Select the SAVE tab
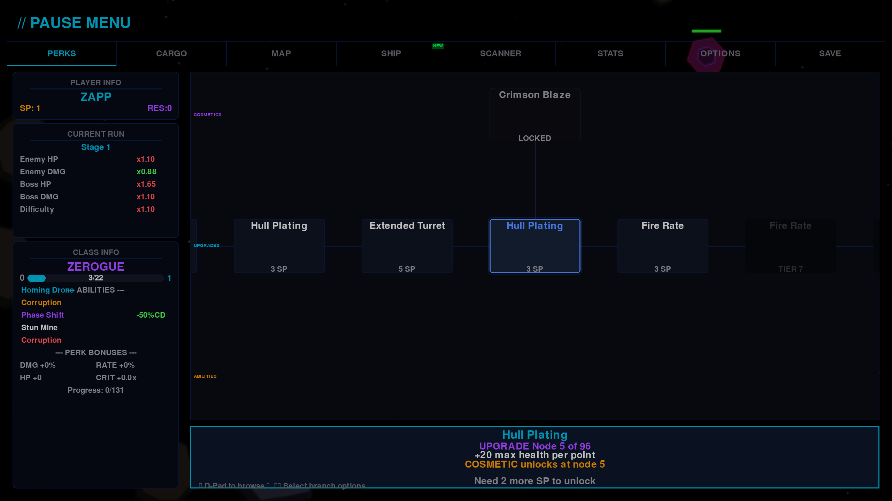 pyautogui.click(x=830, y=54)
